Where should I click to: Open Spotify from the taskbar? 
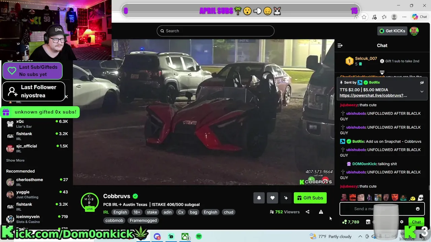click(199, 237)
